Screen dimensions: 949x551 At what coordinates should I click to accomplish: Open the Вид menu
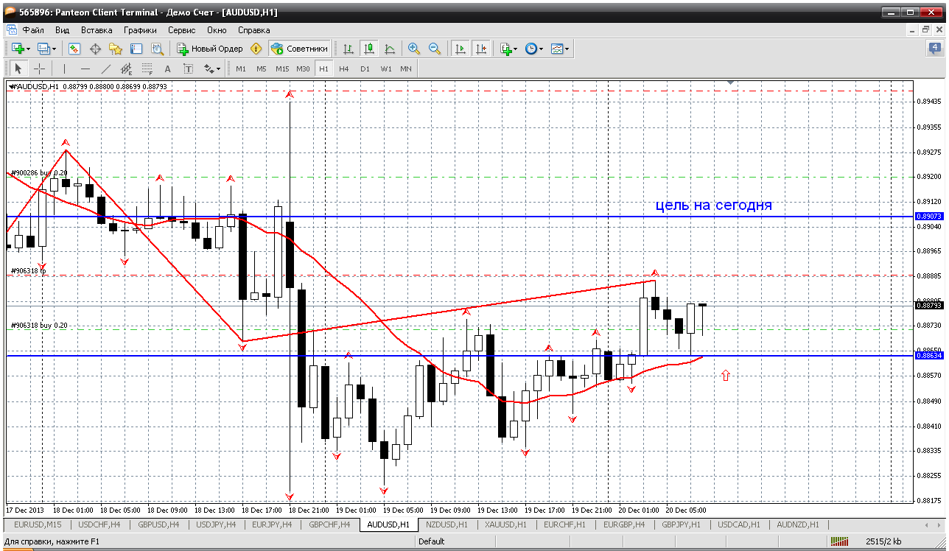(x=62, y=30)
